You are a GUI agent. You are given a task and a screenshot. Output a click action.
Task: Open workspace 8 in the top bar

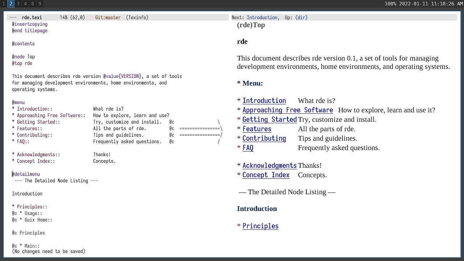[33, 4]
